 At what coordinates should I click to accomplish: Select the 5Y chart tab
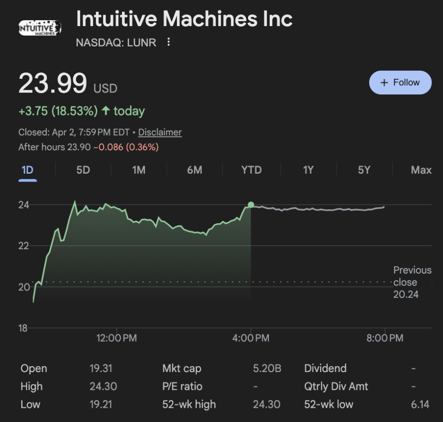click(x=364, y=170)
